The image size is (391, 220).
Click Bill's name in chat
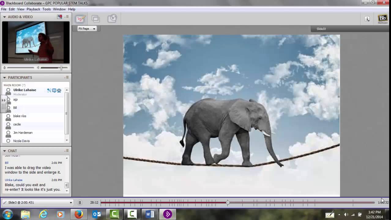tap(7, 163)
